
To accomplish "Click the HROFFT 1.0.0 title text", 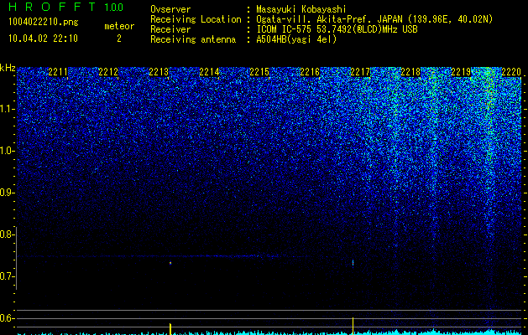I will pos(66,7).
